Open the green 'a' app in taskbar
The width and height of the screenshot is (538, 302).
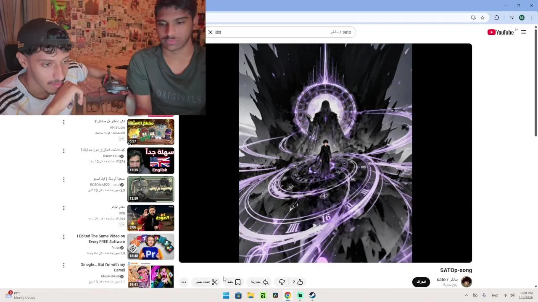(263, 295)
